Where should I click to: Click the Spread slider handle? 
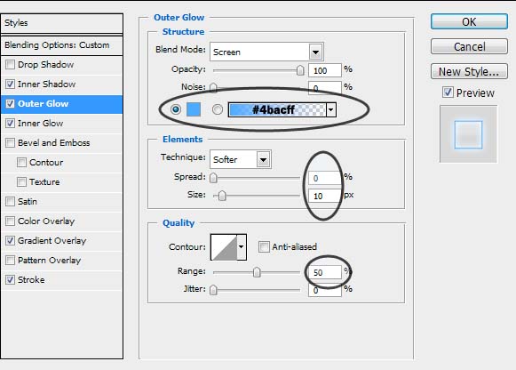tap(213, 178)
